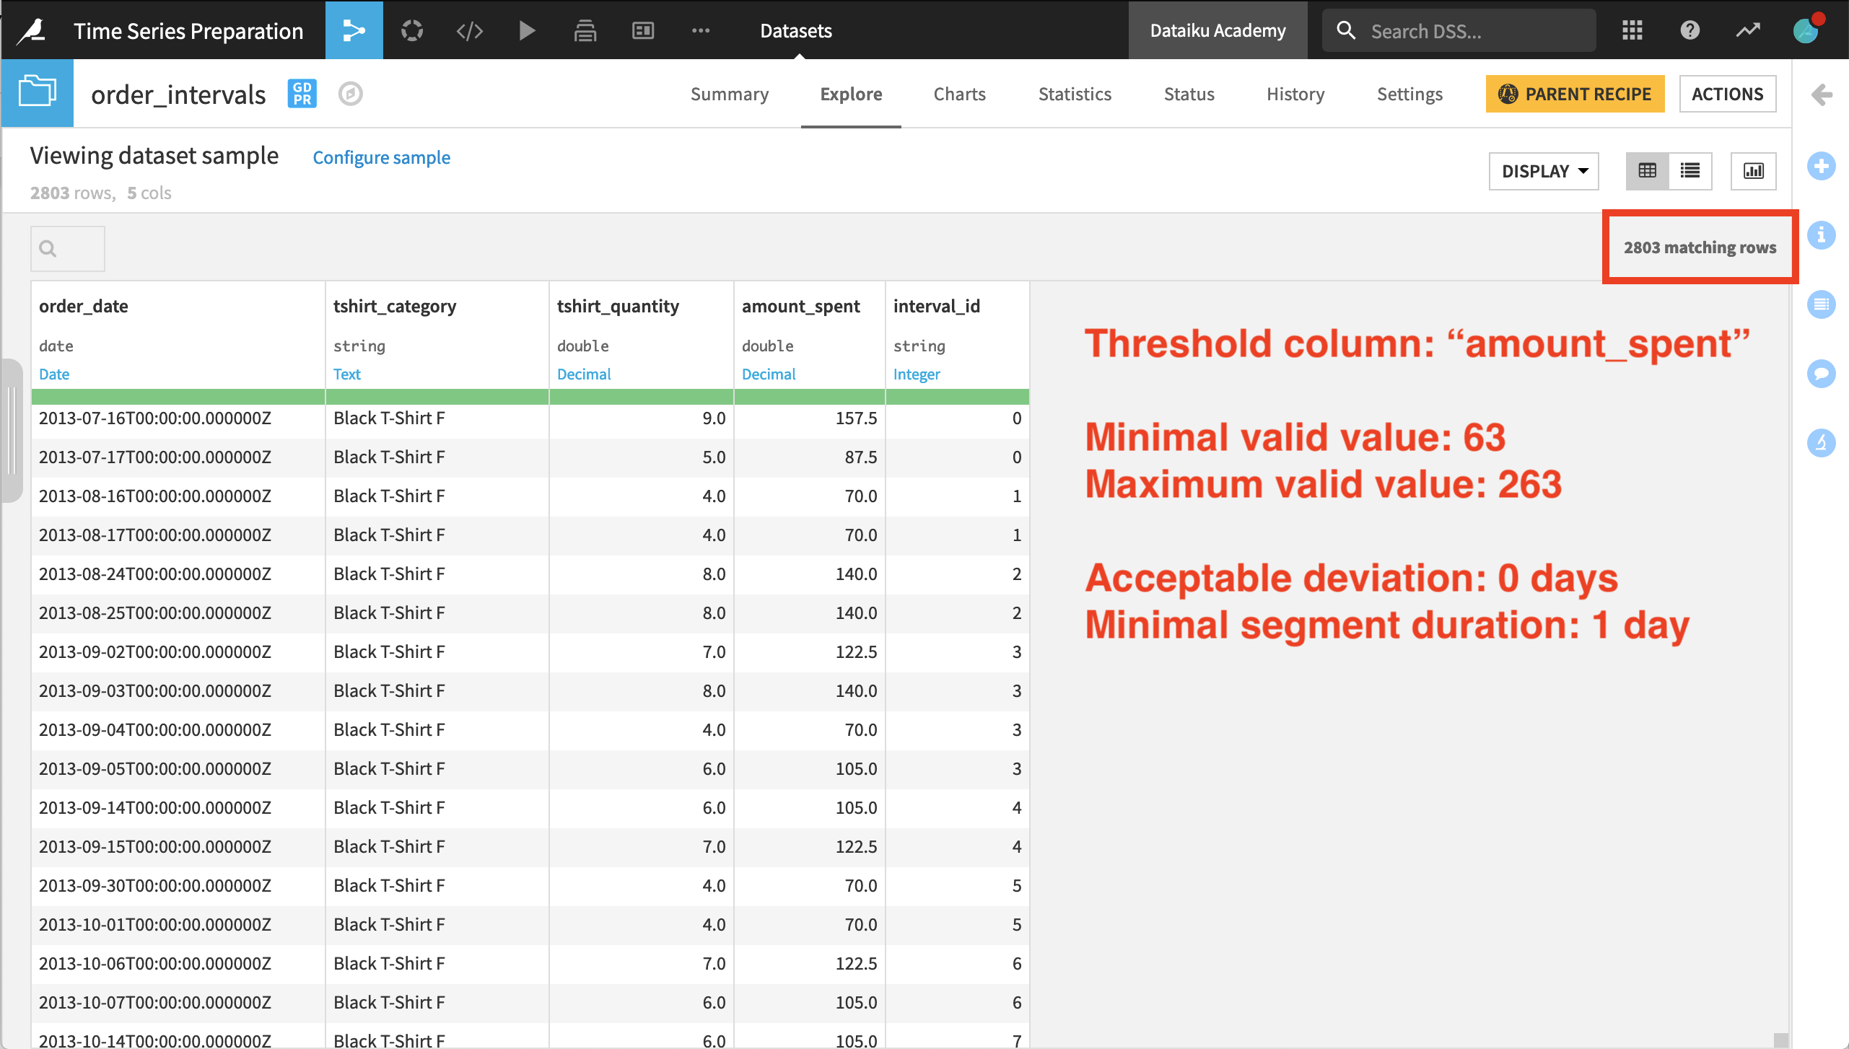Expand the DISPLAY dropdown menu
Viewport: 1849px width, 1049px height.
1544,171
